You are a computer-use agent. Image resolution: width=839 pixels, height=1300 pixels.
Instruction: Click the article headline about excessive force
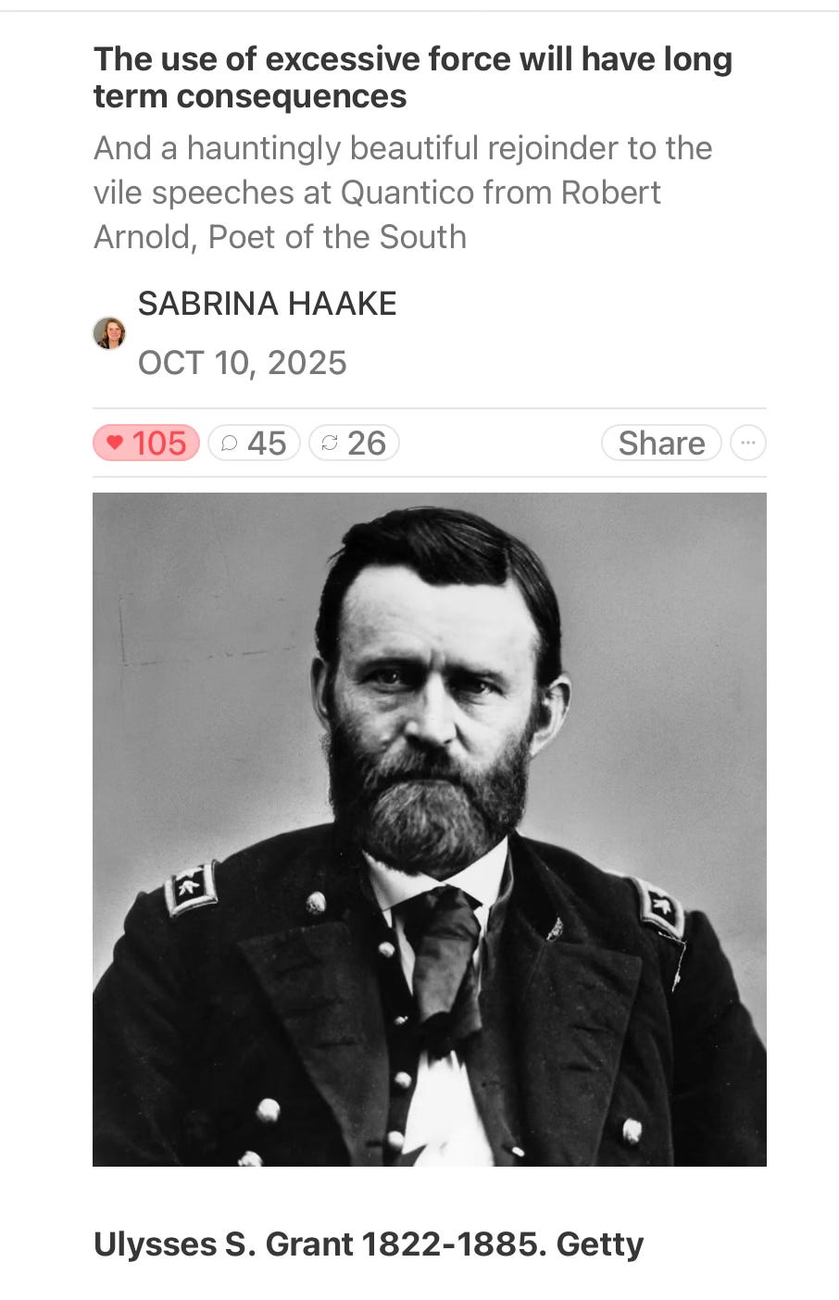[413, 78]
